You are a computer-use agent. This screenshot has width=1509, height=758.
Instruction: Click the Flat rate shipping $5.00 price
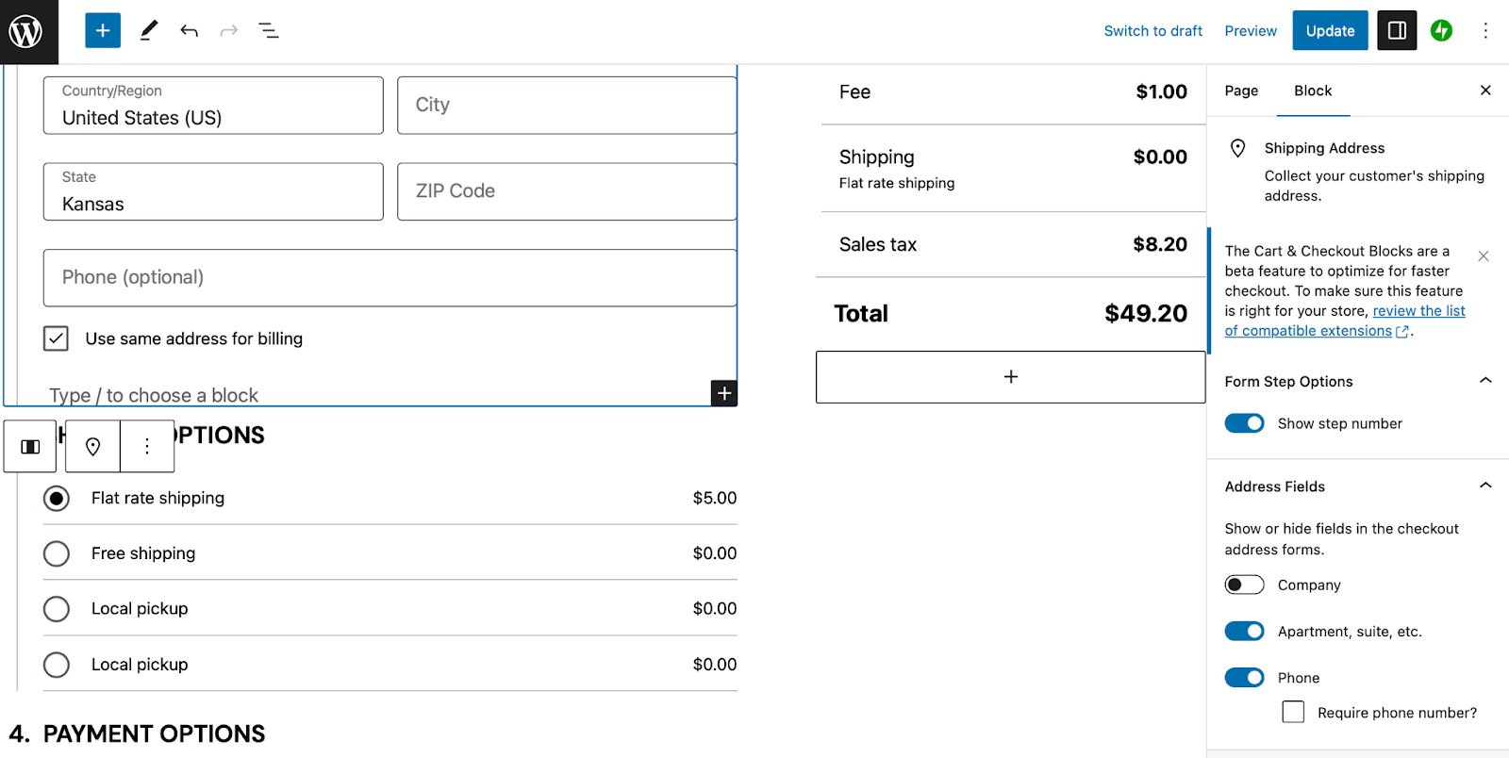[715, 498]
